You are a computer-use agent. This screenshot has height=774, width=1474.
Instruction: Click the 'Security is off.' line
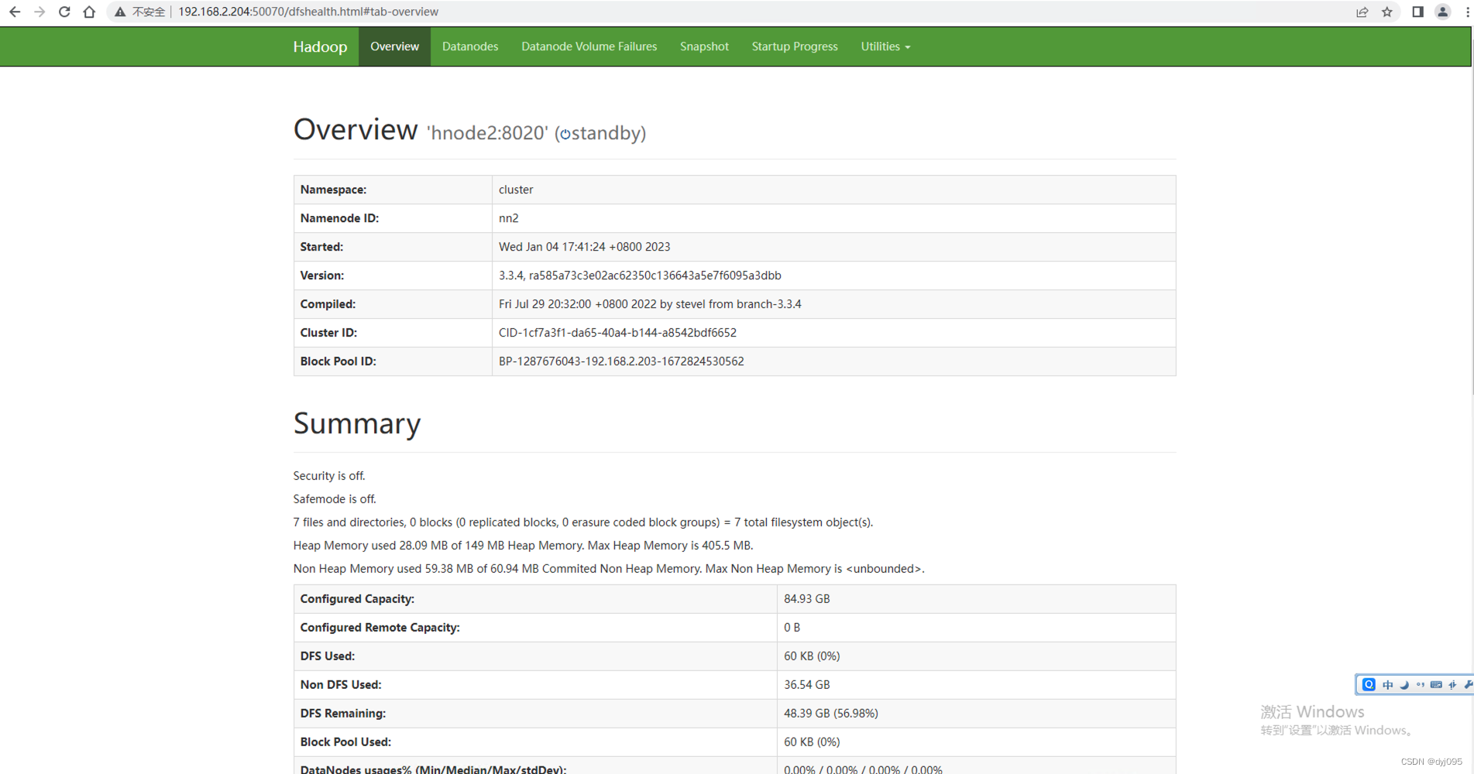329,476
